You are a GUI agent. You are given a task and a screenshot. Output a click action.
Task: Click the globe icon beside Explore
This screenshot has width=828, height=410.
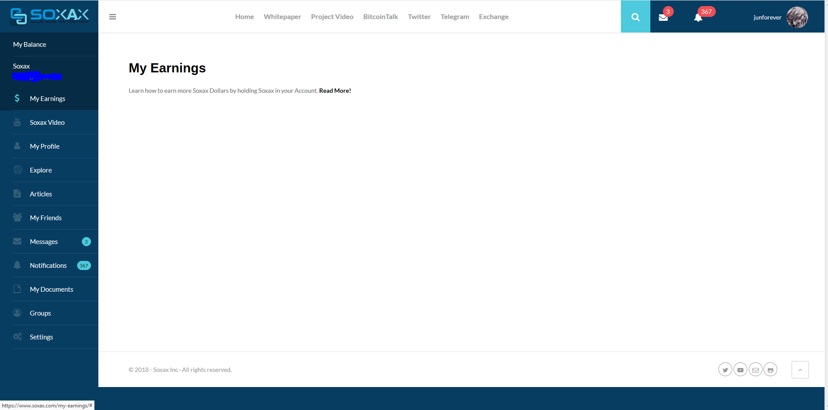click(18, 170)
